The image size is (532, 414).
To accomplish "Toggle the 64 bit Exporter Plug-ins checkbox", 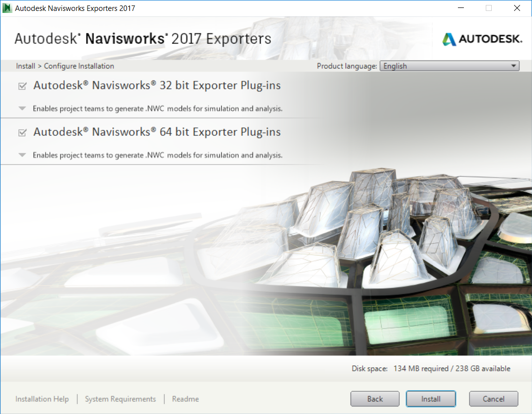I will click(22, 133).
